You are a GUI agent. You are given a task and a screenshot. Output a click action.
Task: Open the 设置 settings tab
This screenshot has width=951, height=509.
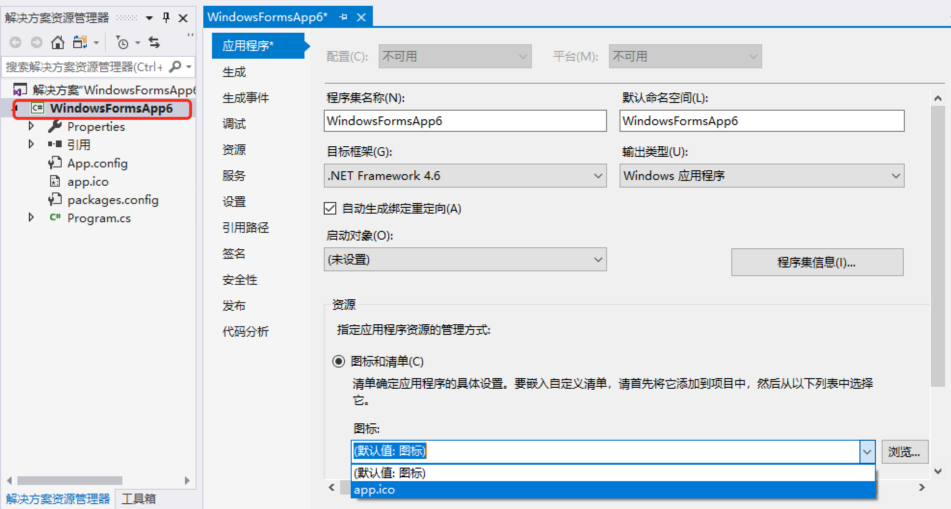(x=234, y=202)
